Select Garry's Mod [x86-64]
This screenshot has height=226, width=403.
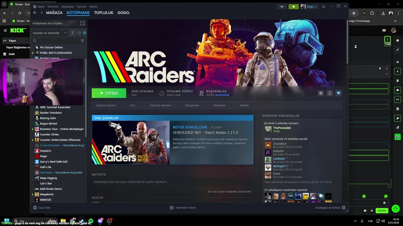pos(54,162)
